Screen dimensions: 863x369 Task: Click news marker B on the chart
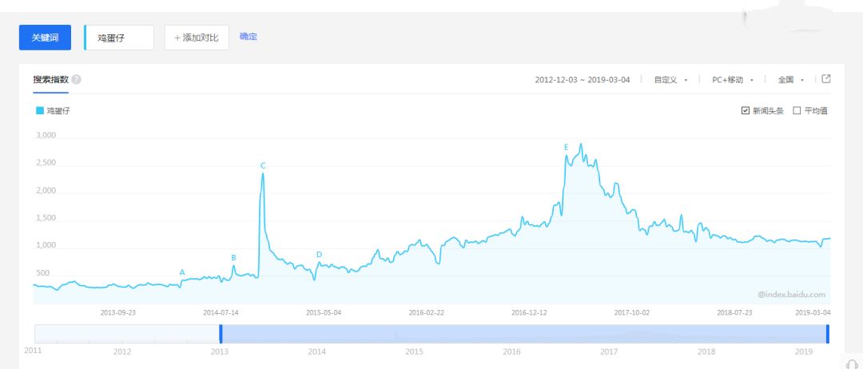tap(233, 258)
